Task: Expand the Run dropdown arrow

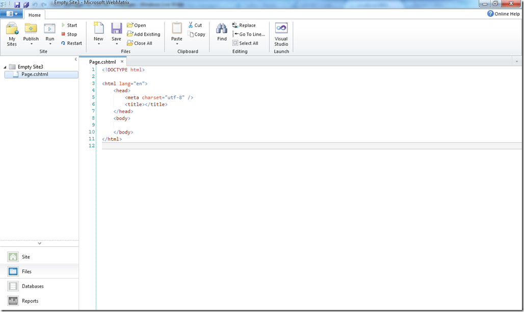Action: [x=50, y=44]
